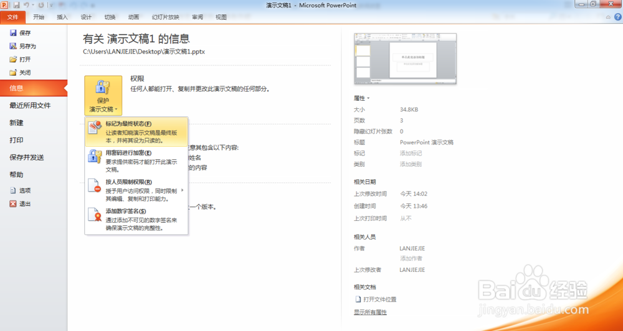Click the Add category (添加类别) field
623x331 pixels.
(411, 164)
